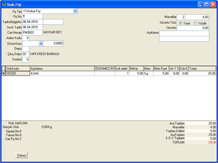Click the Cari Hesap field PM0003

pyautogui.click(x=32, y=33)
